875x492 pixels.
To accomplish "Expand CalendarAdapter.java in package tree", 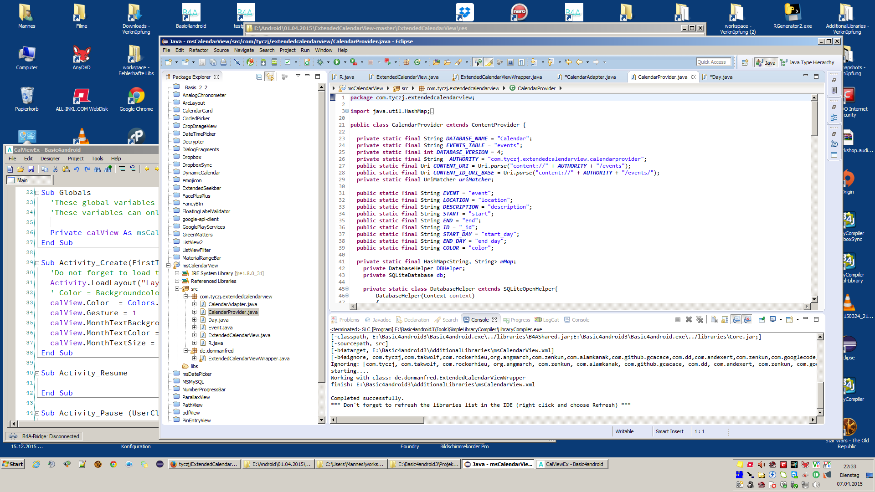I will click(195, 304).
